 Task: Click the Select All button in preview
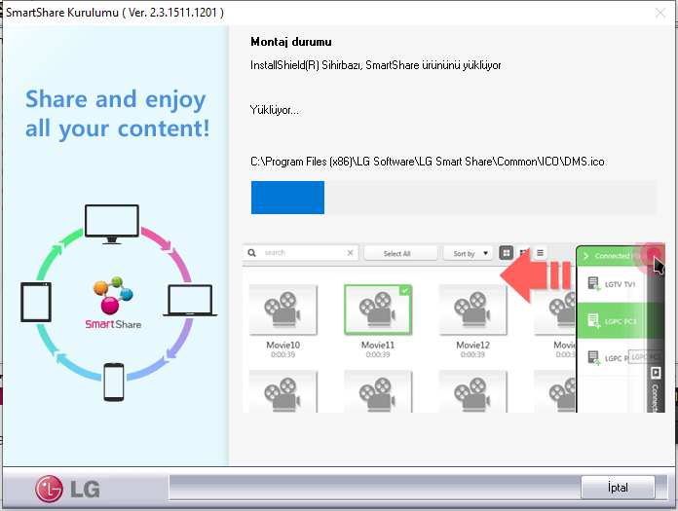coord(400,253)
